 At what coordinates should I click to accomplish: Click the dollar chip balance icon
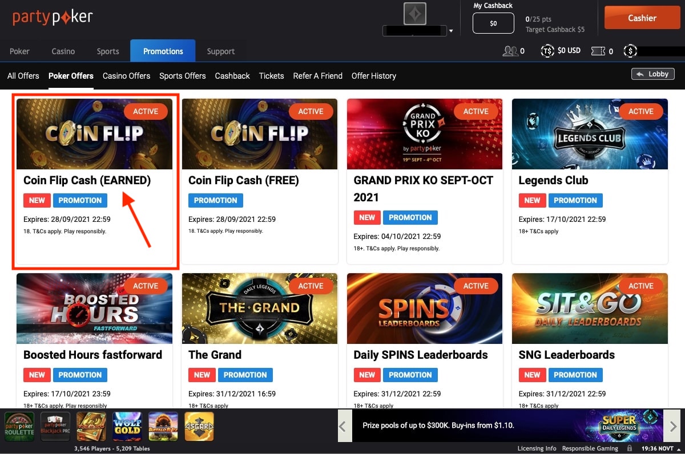click(x=630, y=51)
